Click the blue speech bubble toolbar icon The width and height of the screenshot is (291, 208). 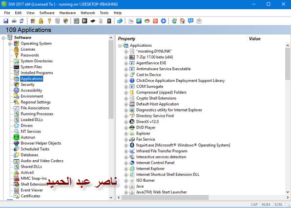tap(190, 21)
